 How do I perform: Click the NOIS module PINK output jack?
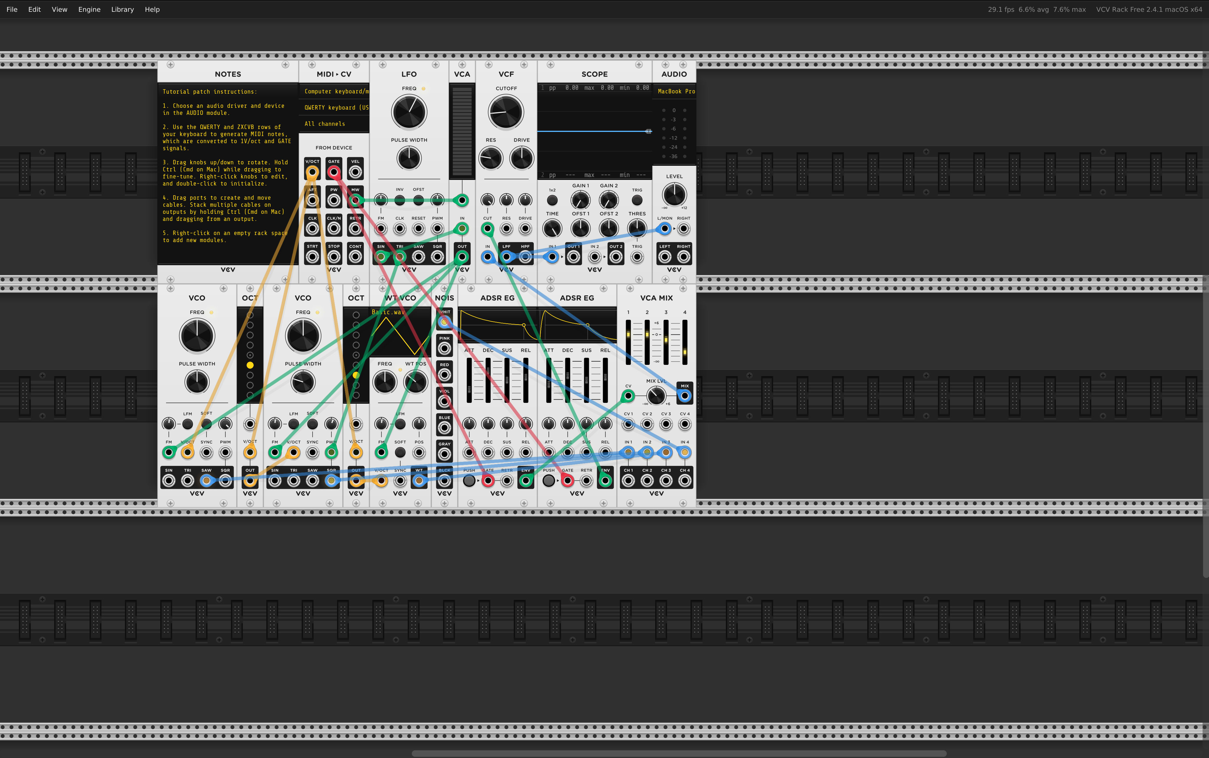coord(444,348)
